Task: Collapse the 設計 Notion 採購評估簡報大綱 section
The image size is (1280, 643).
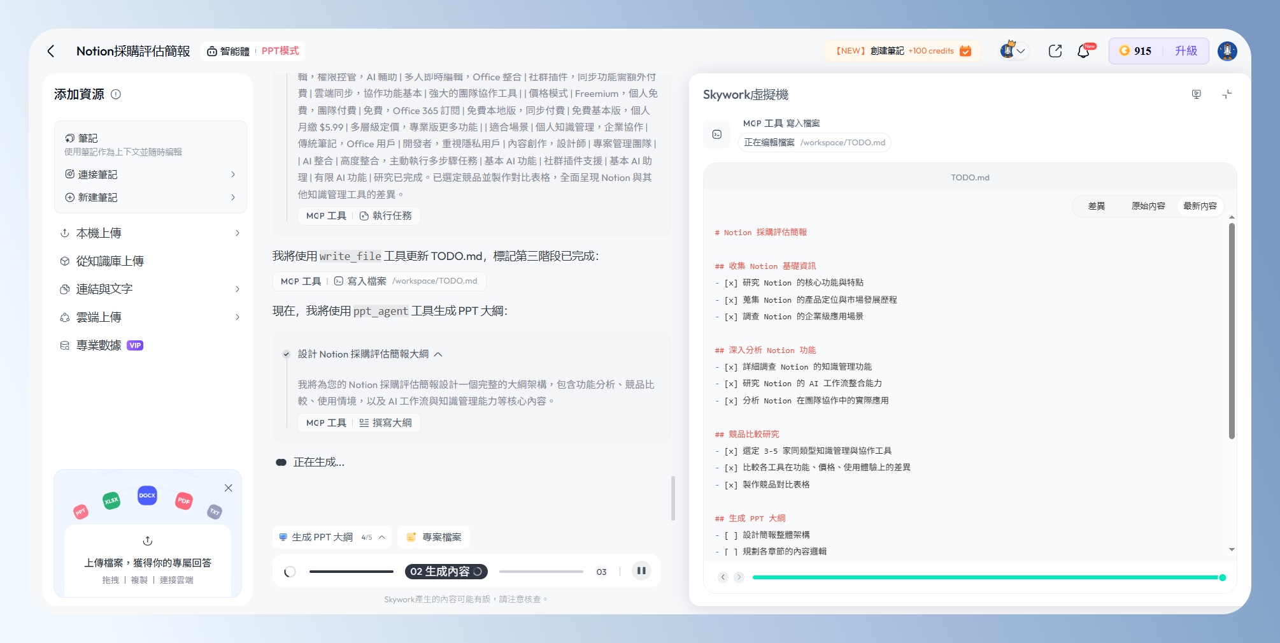Action: click(438, 354)
